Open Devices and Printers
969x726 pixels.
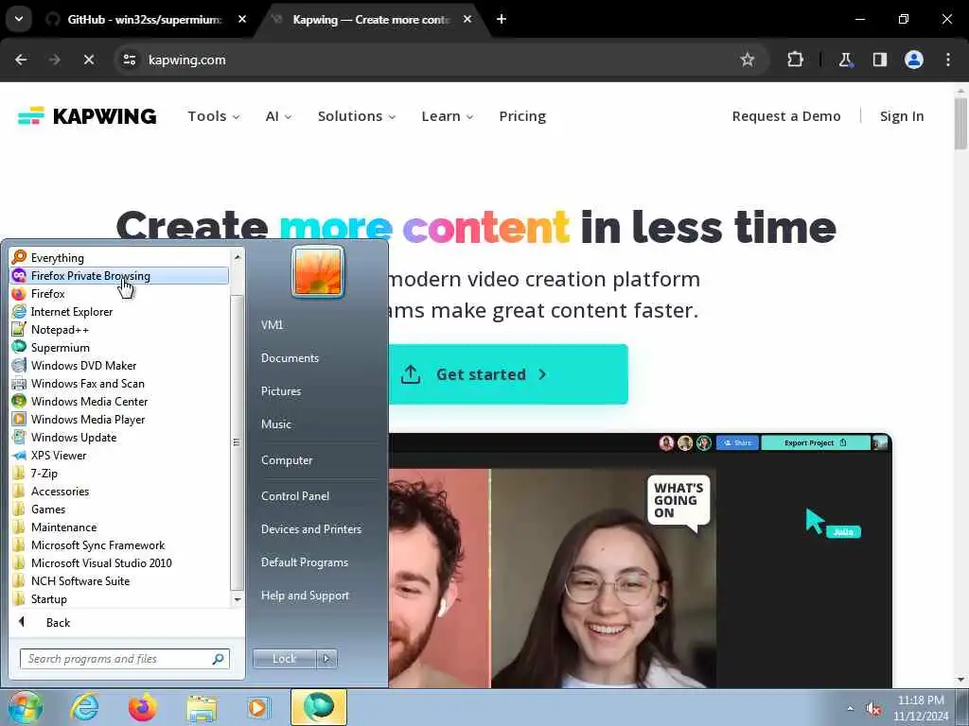(310, 529)
